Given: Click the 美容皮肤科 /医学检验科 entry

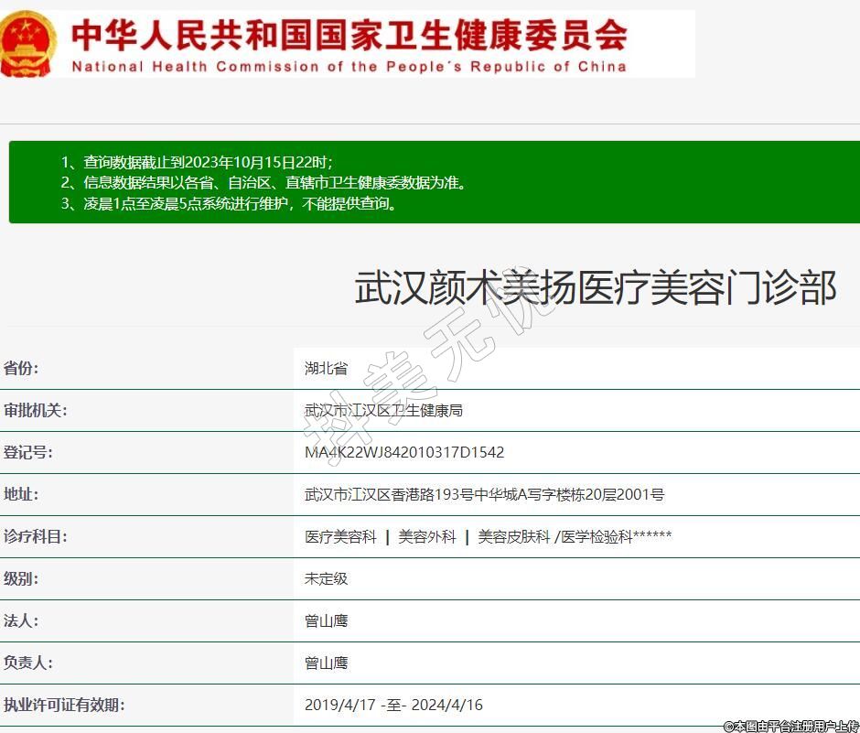Looking at the screenshot, I should click(575, 536).
